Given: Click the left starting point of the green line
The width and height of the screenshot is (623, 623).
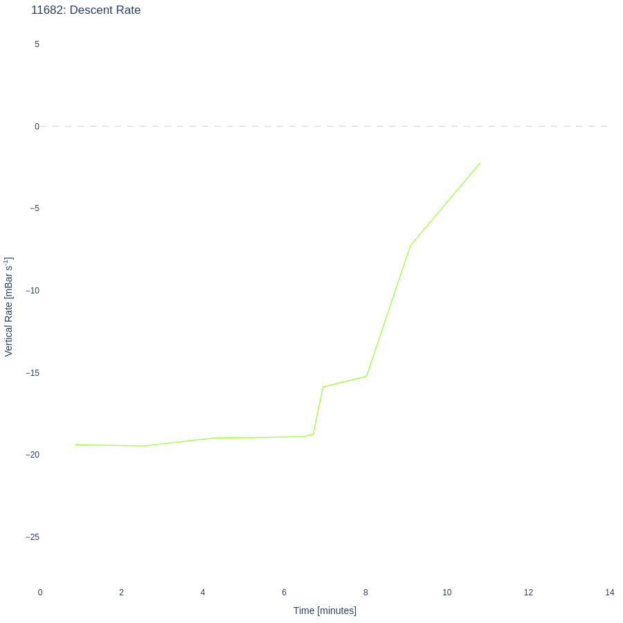Looking at the screenshot, I should [75, 444].
